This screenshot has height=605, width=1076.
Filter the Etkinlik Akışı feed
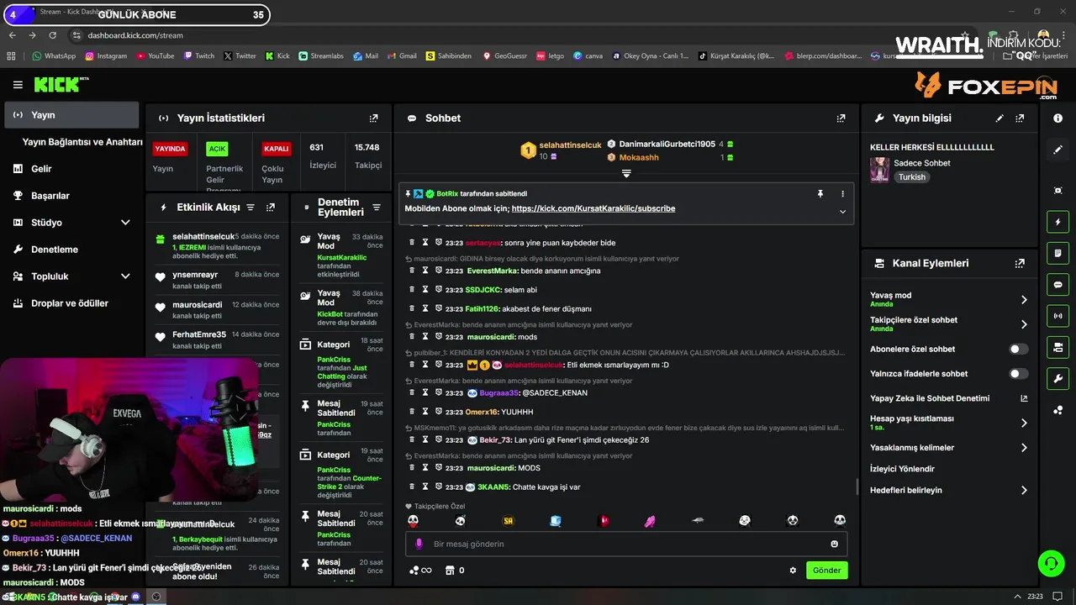(x=250, y=207)
